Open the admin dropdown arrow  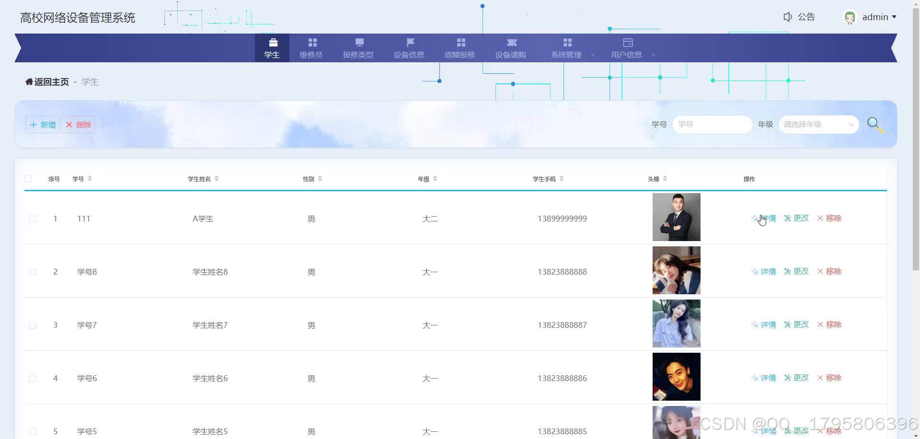(894, 17)
